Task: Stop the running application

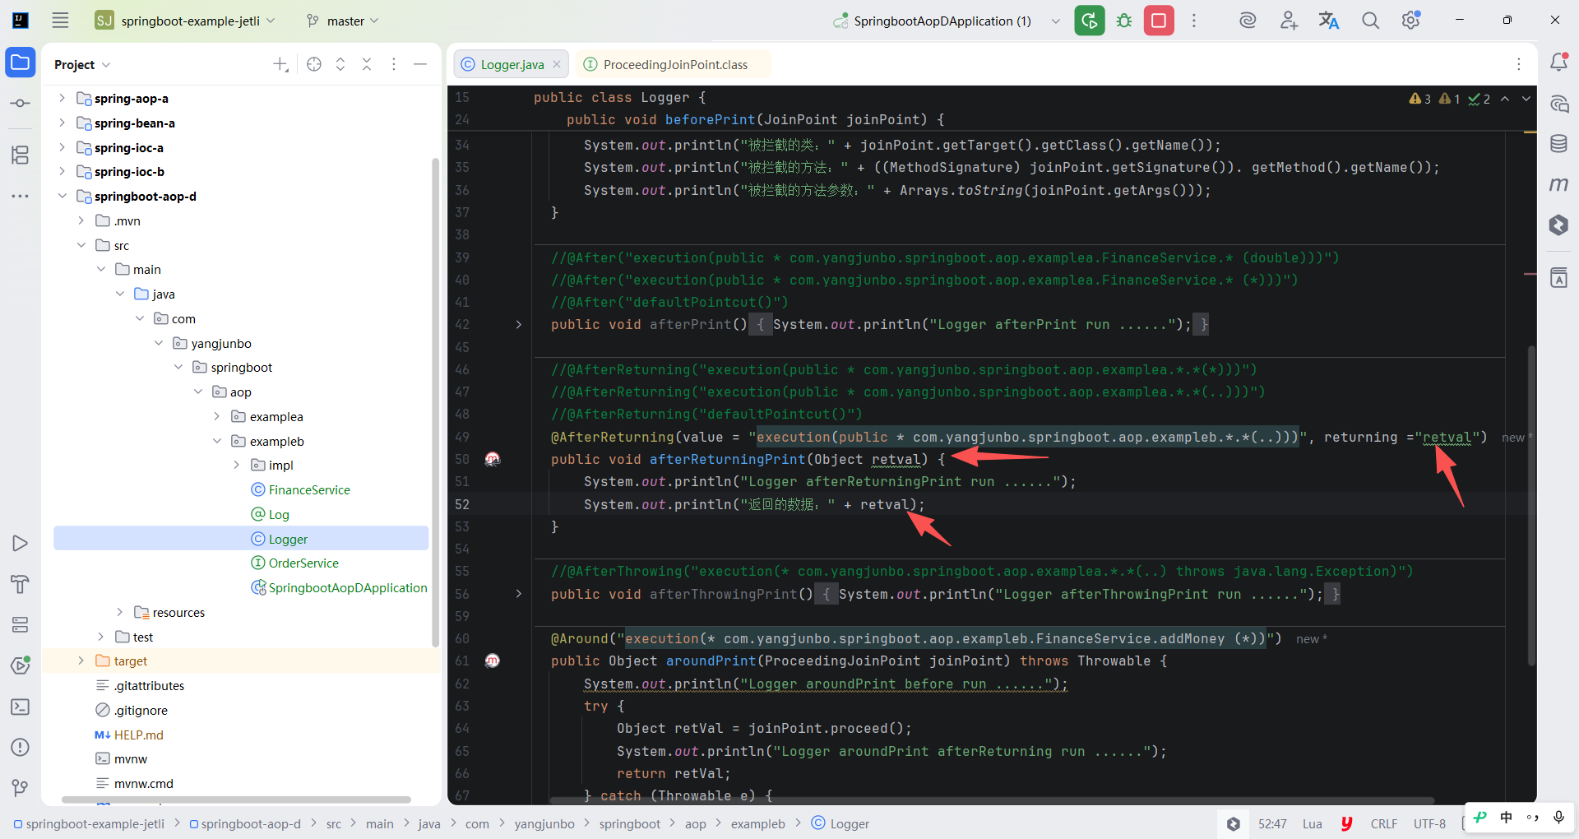Action: 1159,21
